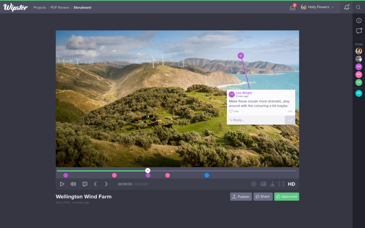365x228 pixels.
Task: Toggle HD playback quality
Action: [291, 184]
